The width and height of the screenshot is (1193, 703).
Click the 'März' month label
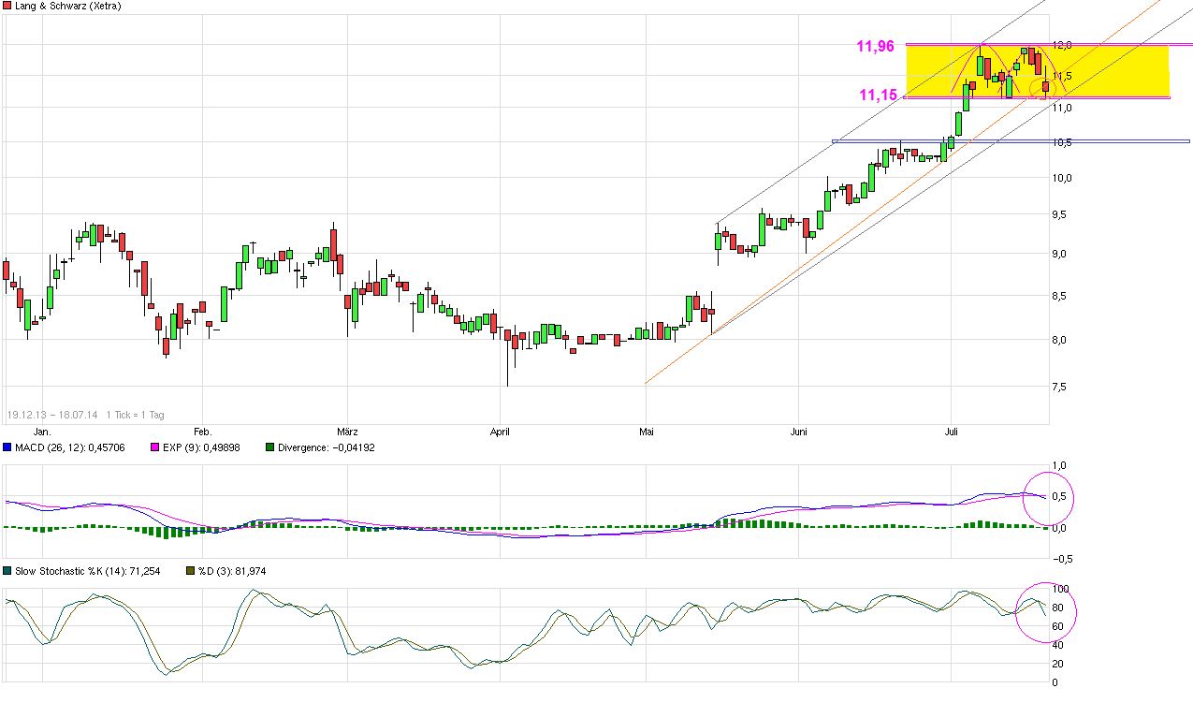(x=348, y=432)
